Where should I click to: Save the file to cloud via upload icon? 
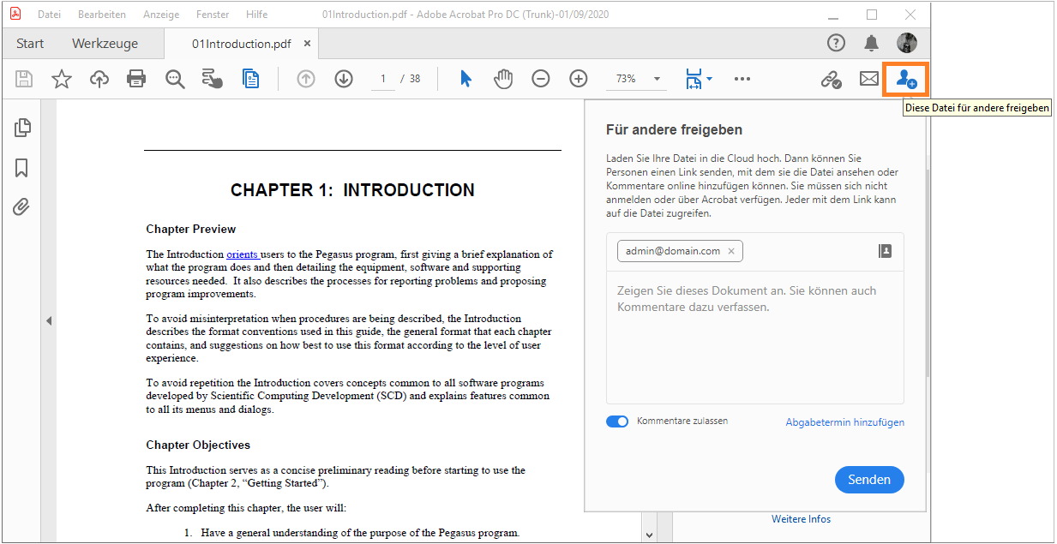point(99,78)
